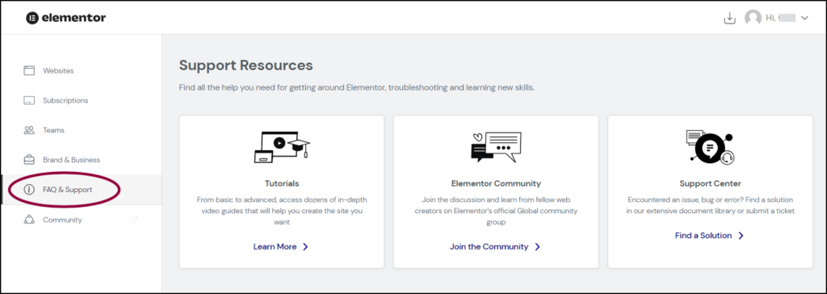Screen dimensions: 827x294
Task: Click the Websites browser-window icon in the sidebar
Action: [x=29, y=70]
